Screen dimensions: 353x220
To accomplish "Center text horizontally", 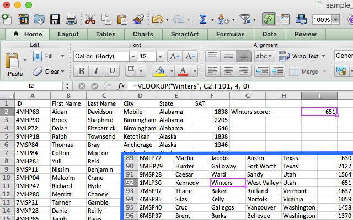I will click(x=228, y=71).
